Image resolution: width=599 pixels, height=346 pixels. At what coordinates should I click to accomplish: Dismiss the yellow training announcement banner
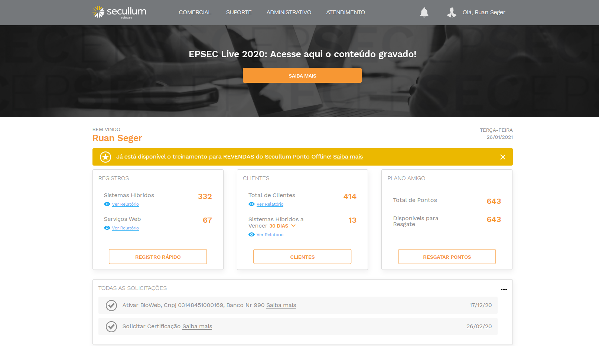503,157
